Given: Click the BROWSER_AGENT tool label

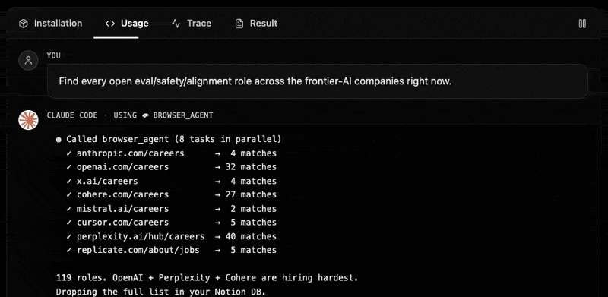Looking at the screenshot, I should 182,115.
